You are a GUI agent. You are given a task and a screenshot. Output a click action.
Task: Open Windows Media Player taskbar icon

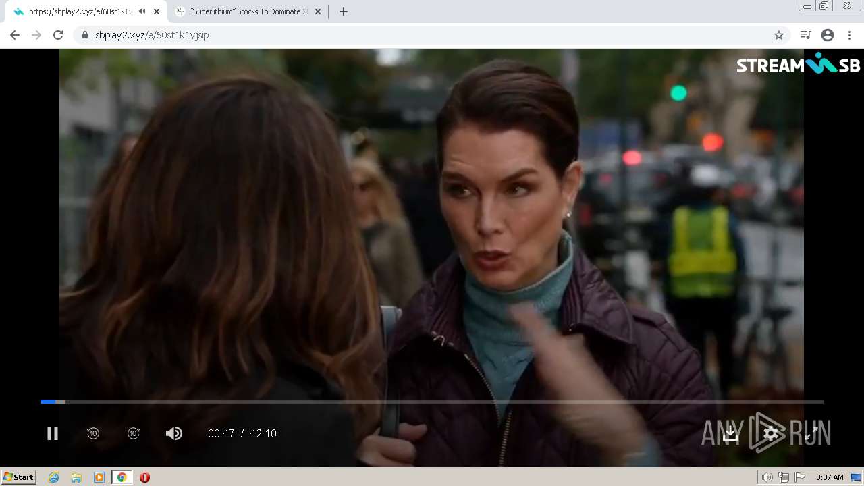(99, 477)
